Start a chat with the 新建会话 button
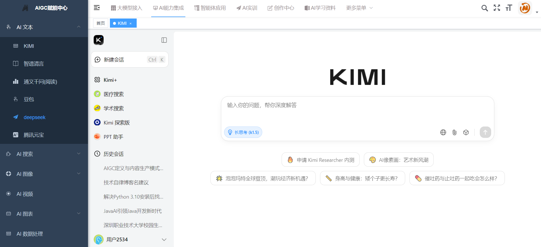 point(130,60)
